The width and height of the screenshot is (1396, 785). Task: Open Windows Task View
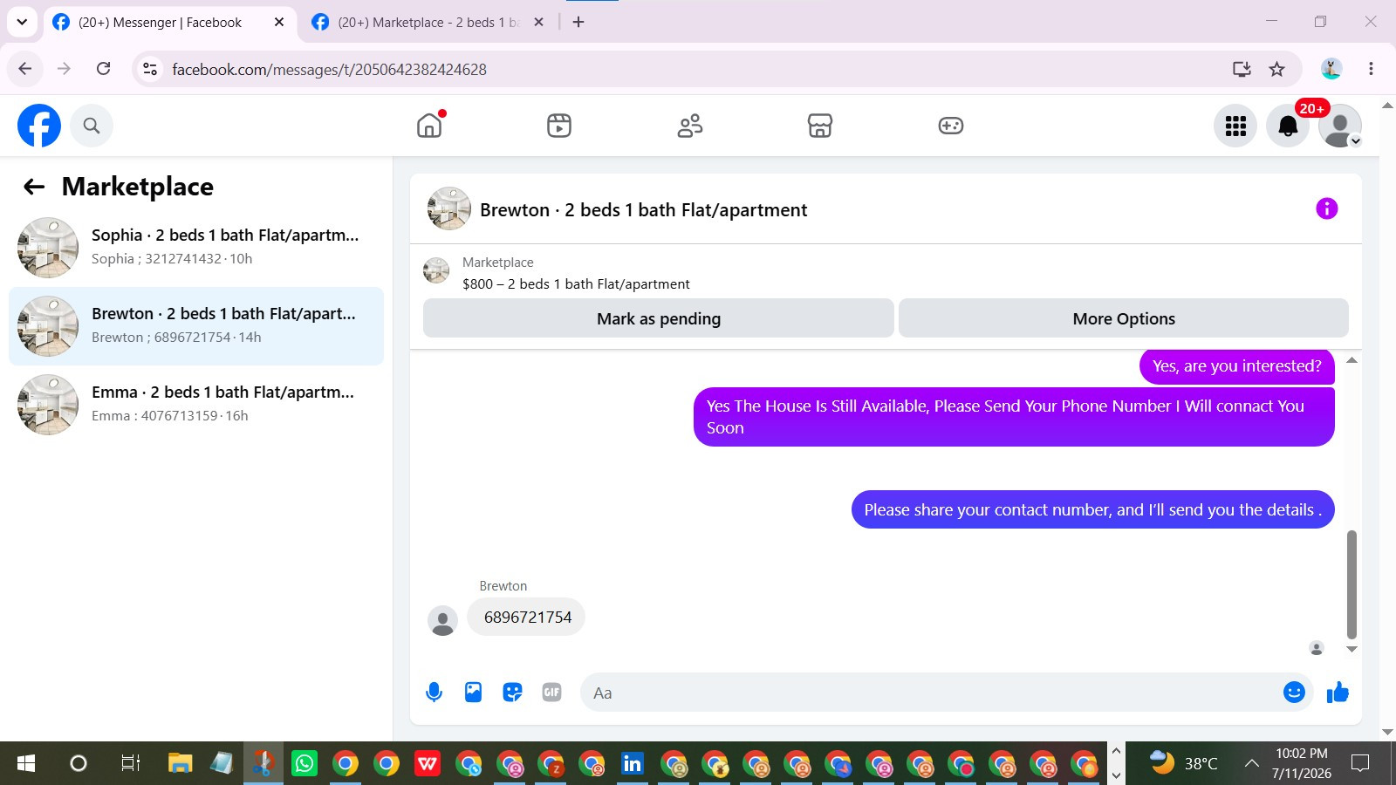[130, 764]
